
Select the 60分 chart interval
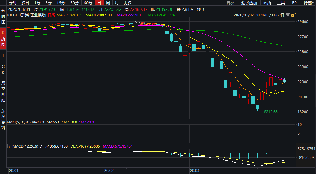click(x=88, y=3)
